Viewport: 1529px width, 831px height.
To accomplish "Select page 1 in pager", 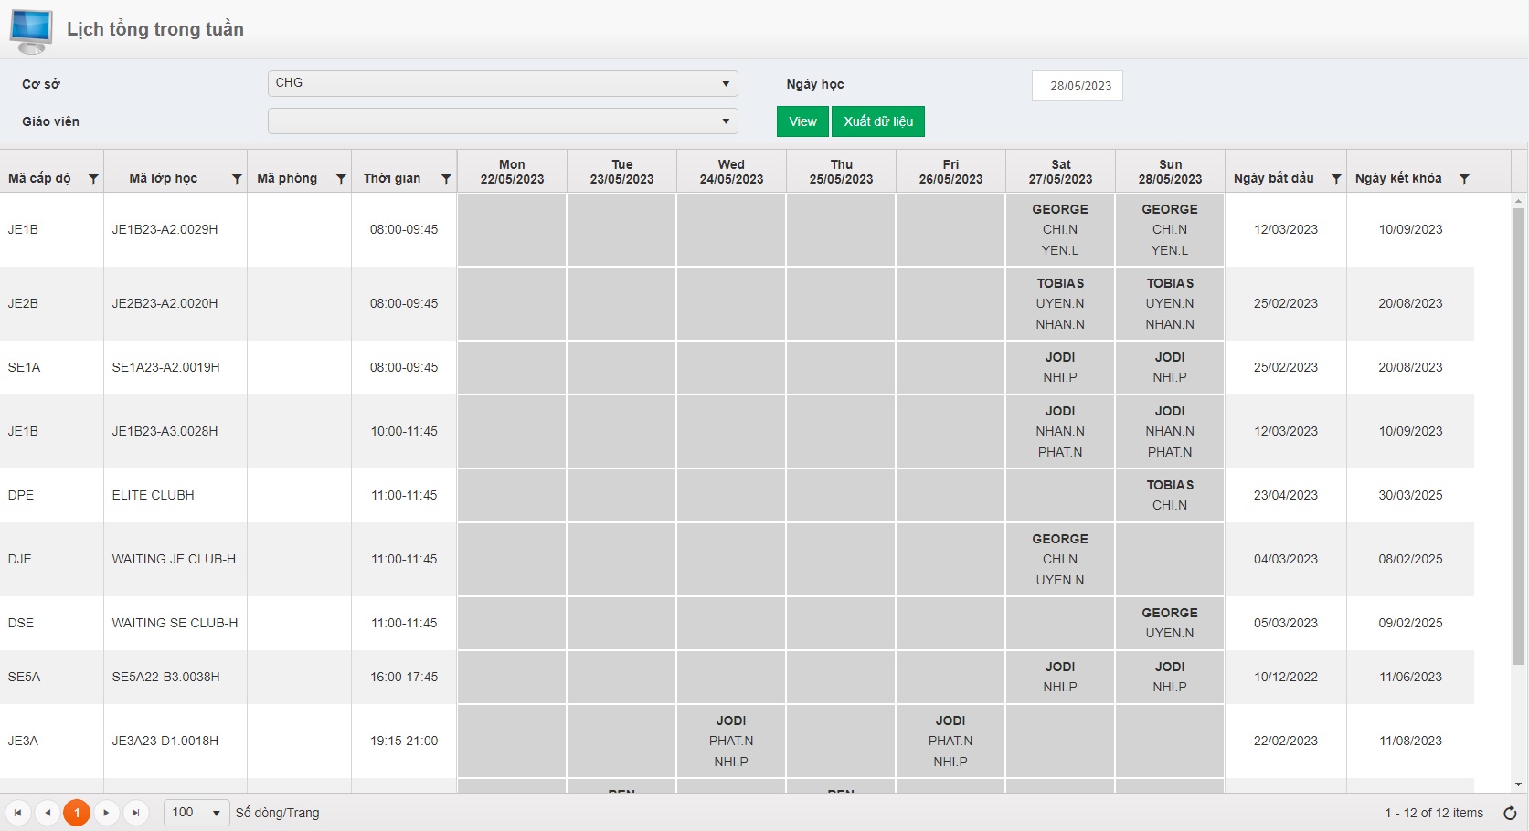I will coord(77,813).
